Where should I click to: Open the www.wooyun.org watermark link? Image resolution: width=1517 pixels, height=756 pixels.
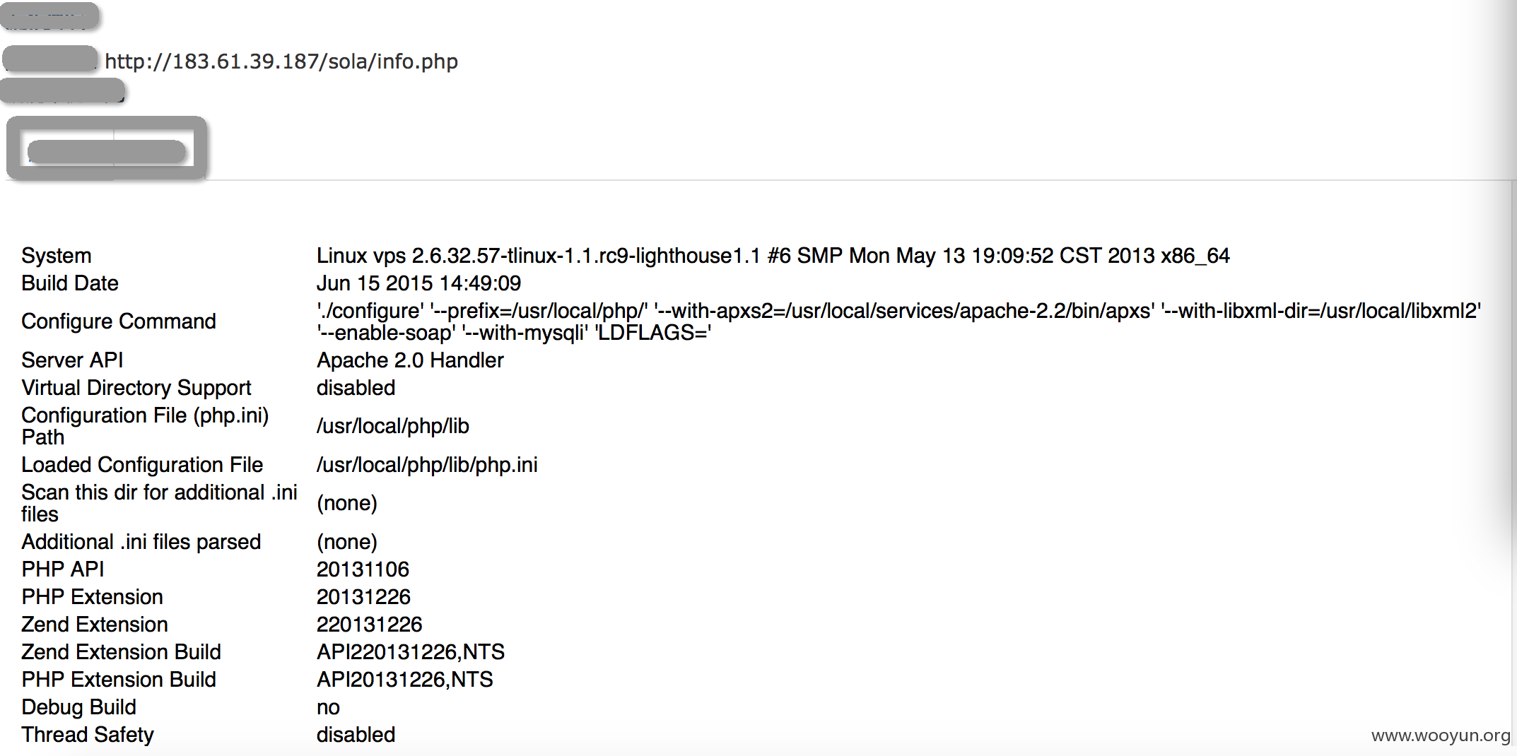tap(1441, 736)
